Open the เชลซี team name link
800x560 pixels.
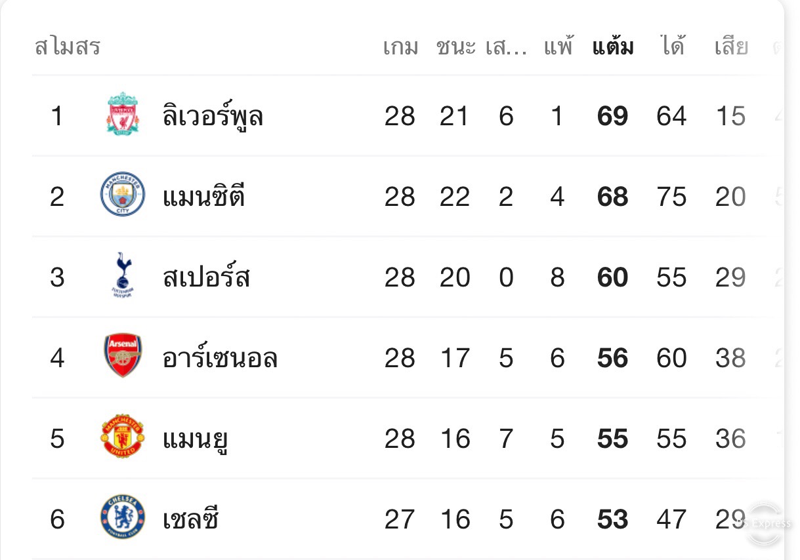pos(190,519)
